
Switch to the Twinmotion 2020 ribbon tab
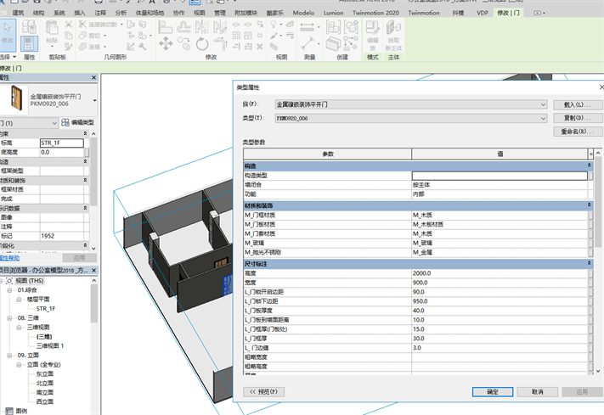point(375,13)
